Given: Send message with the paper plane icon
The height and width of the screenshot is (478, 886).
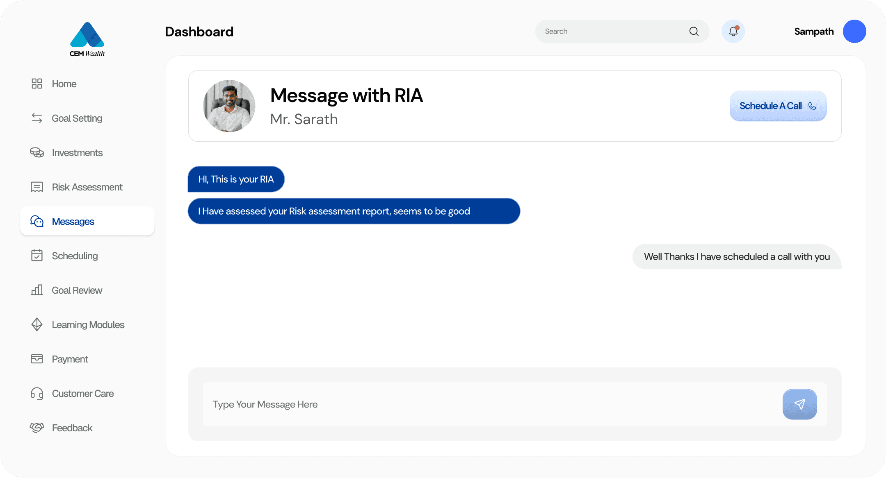Looking at the screenshot, I should click(x=799, y=404).
